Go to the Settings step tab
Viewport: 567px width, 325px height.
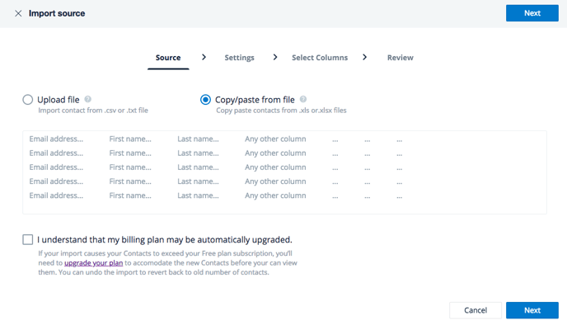point(239,58)
